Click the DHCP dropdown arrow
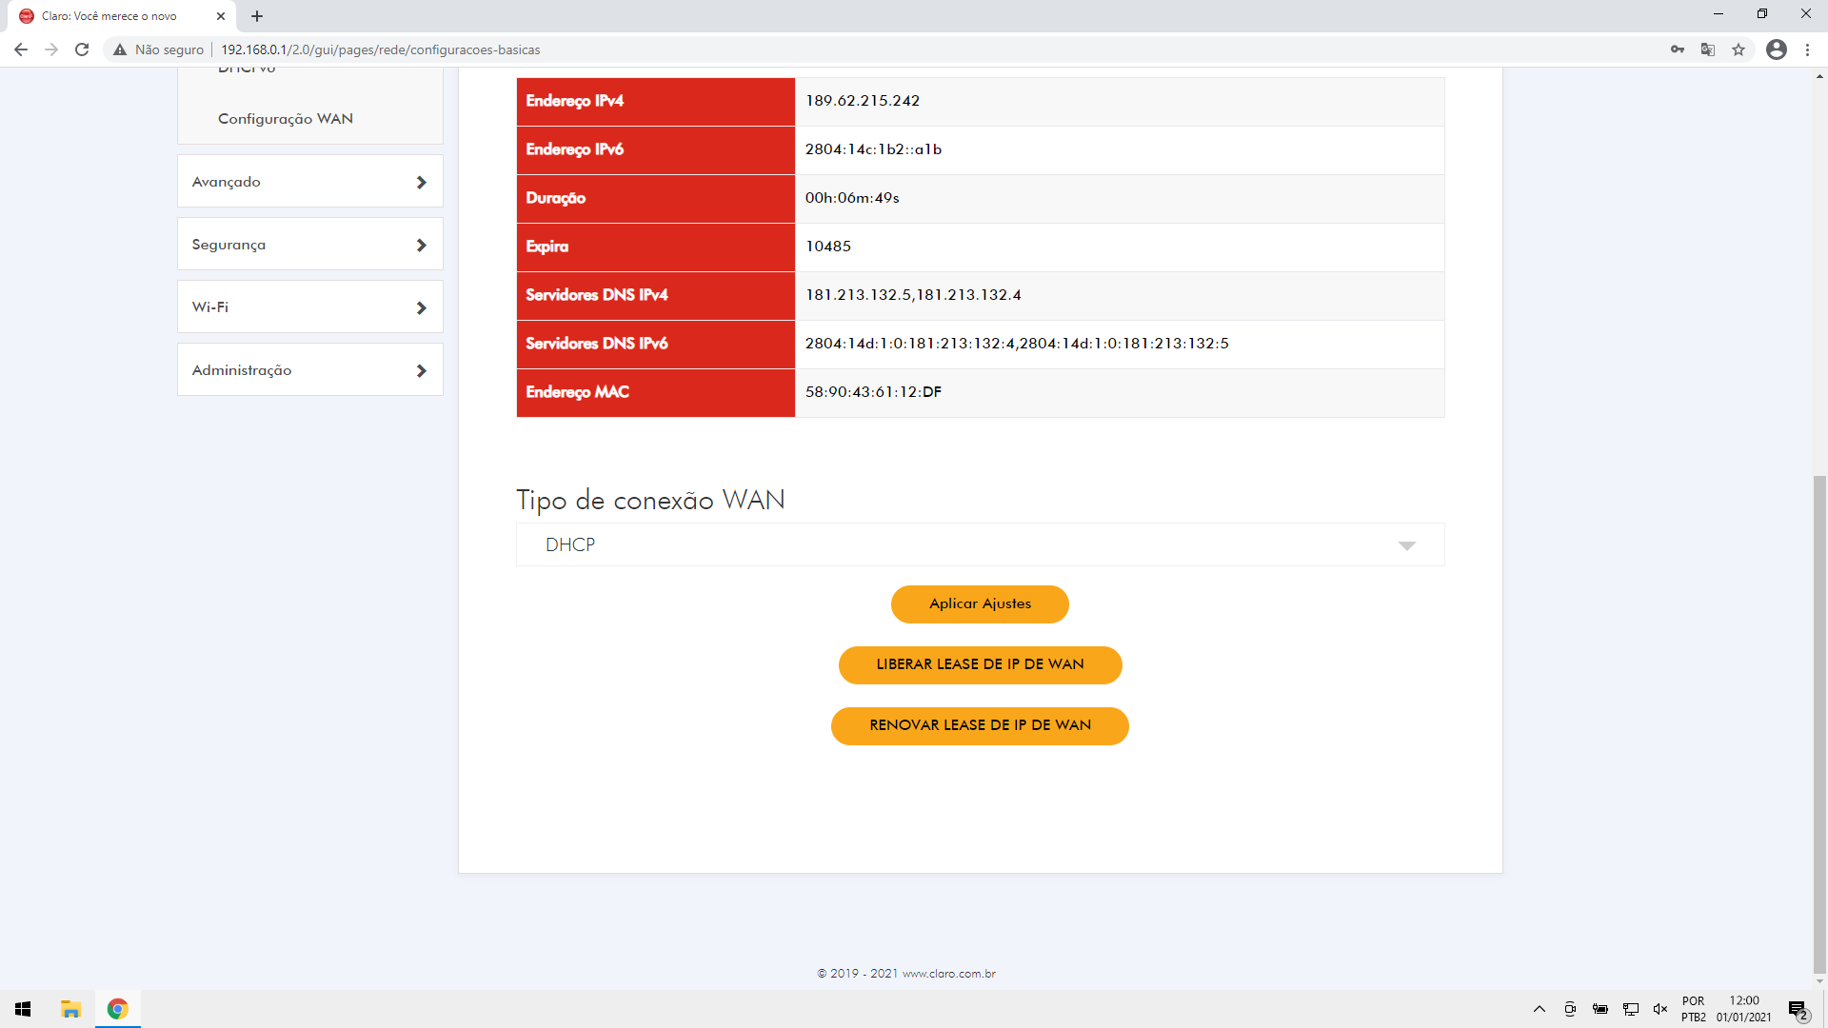 pos(1407,545)
